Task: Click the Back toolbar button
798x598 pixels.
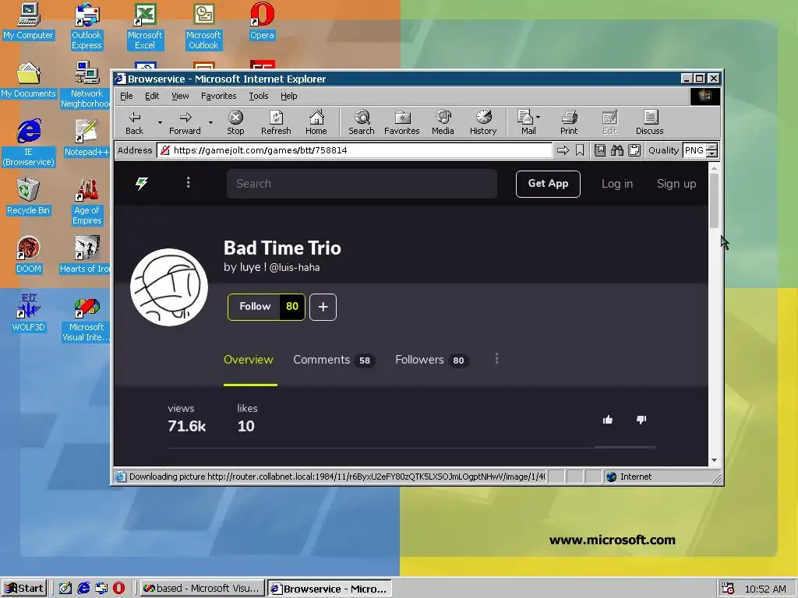Action: point(134,123)
